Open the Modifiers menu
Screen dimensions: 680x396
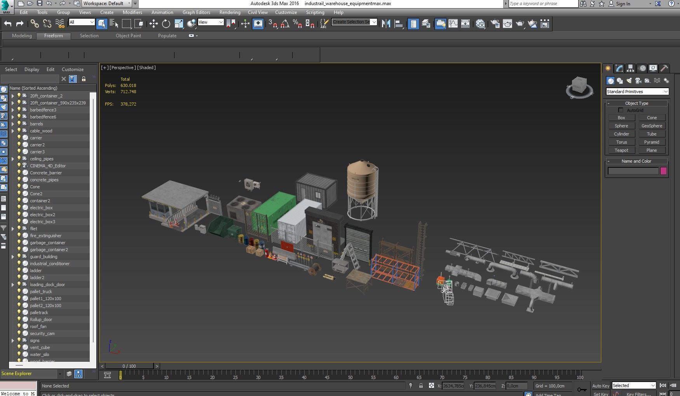pyautogui.click(x=133, y=12)
